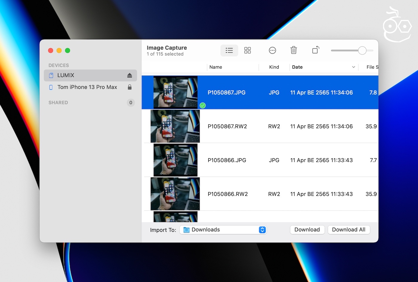The width and height of the screenshot is (418, 282).
Task: Click the green checkmark badge on thumbnail
Action: pyautogui.click(x=203, y=105)
